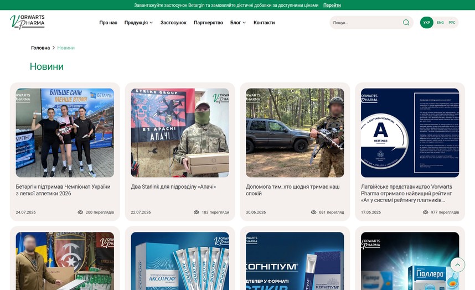Expand the Продукція dropdown menu
The height and width of the screenshot is (290, 475).
138,22
